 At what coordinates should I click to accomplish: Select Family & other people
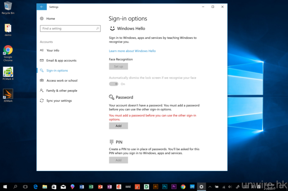pos(61,91)
